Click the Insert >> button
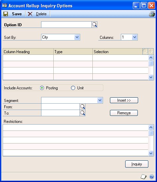 pyautogui.click(x=124, y=100)
